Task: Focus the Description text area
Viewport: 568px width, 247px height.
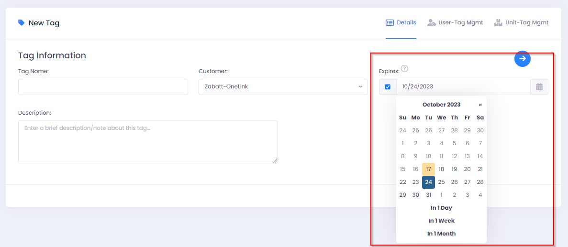Action: pos(148,142)
